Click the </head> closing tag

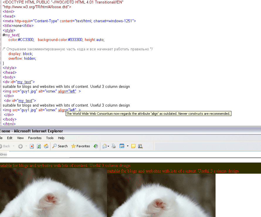pyautogui.click(x=10, y=73)
